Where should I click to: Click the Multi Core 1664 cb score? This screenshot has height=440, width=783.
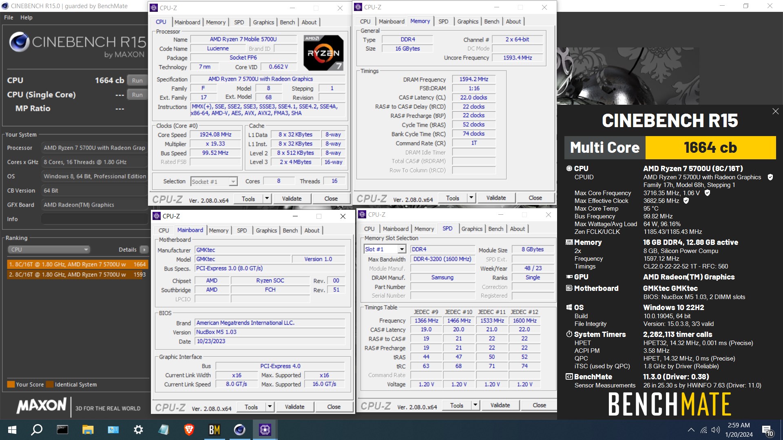(710, 147)
